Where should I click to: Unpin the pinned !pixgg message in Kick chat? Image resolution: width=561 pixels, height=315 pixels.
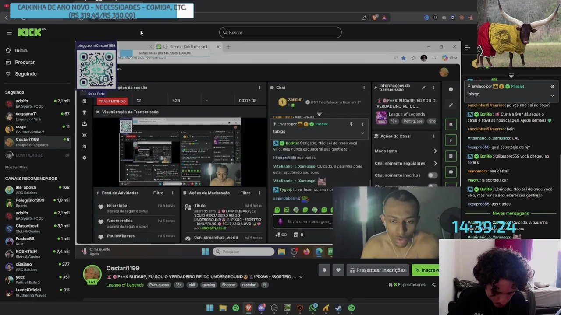552,86
